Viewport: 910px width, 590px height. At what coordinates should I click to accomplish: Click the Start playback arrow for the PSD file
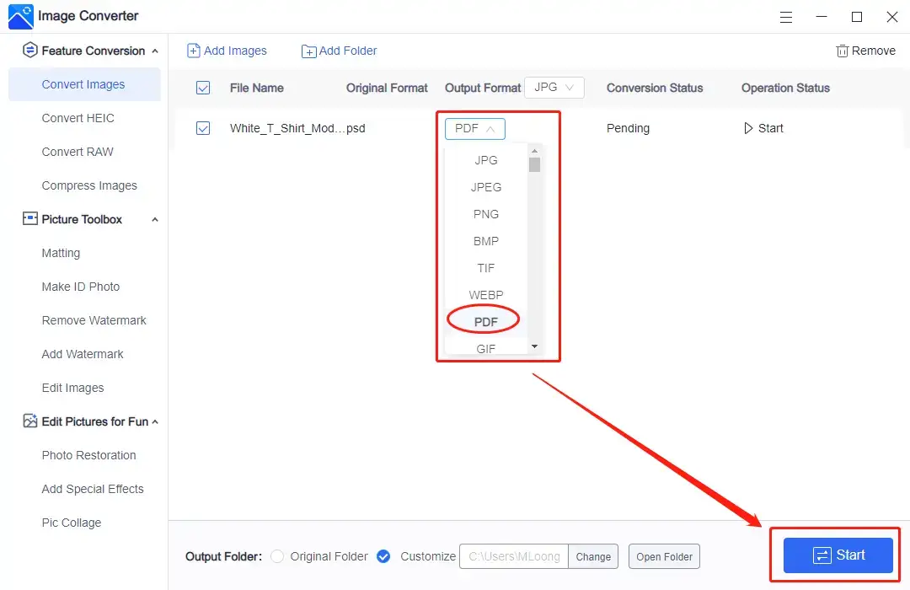click(748, 128)
